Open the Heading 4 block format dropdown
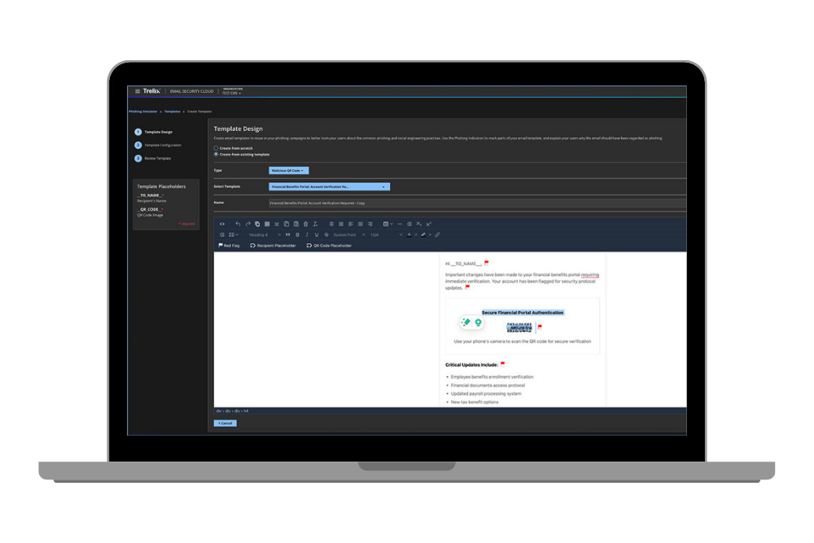 tap(265, 234)
